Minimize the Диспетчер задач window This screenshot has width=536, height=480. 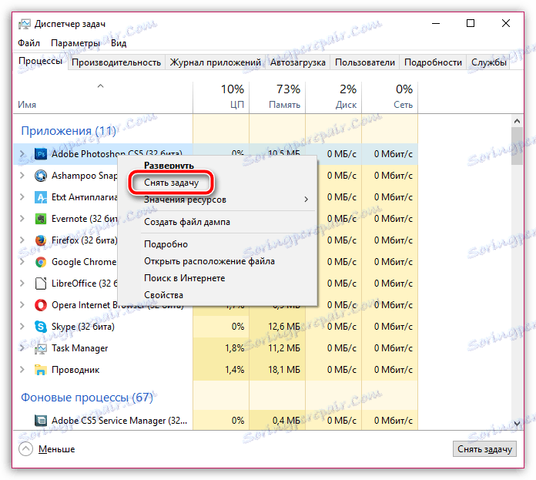[x=436, y=23]
